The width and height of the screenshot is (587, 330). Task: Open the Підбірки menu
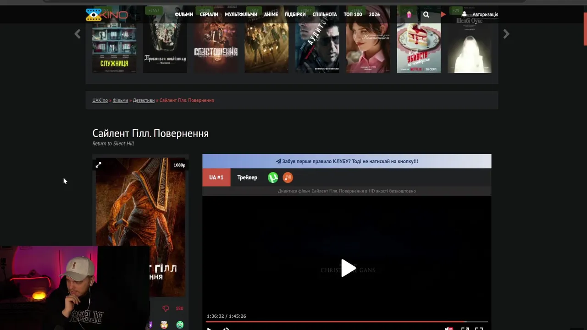tap(295, 15)
